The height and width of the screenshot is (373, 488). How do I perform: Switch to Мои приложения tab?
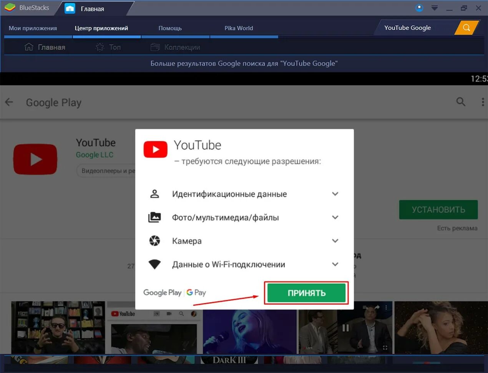pyautogui.click(x=33, y=28)
